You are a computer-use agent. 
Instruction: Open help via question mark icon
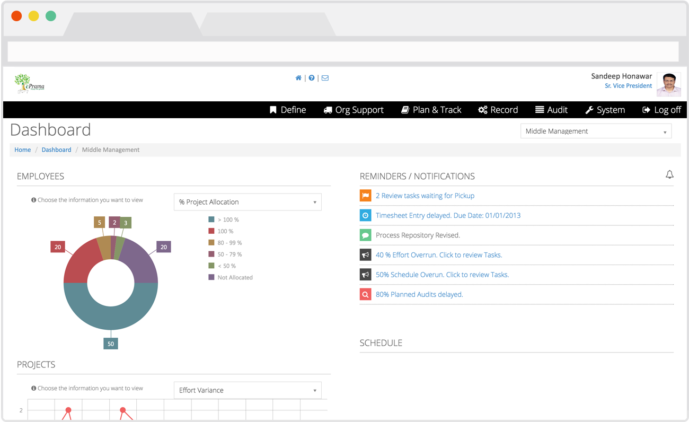[312, 78]
